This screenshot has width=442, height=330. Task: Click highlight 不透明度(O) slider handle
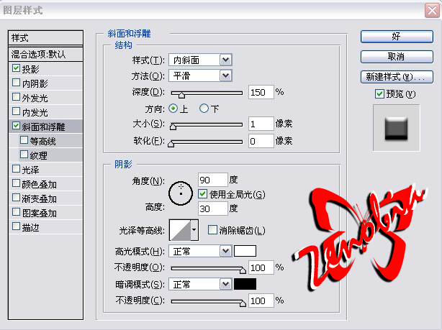click(x=243, y=270)
